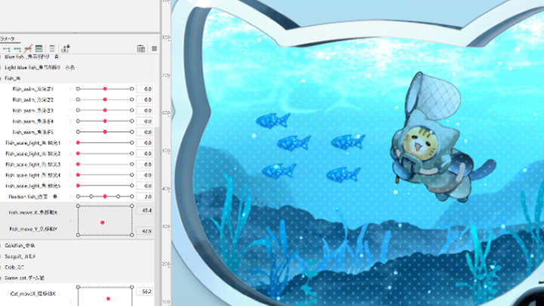Select the Position fish parameter name
This screenshot has width=544, height=306.
point(32,196)
